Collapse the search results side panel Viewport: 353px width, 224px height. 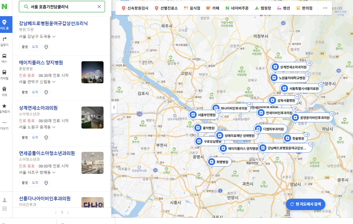click(x=114, y=107)
